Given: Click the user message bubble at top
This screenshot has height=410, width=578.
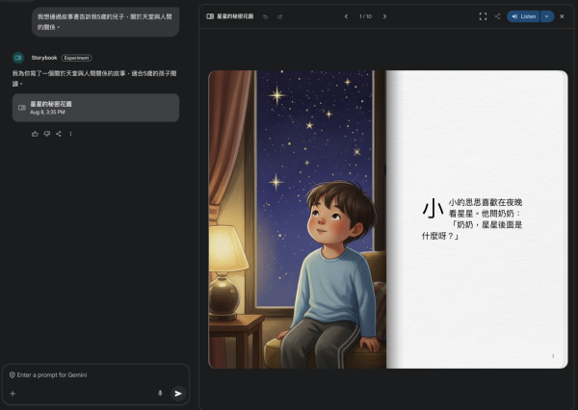Looking at the screenshot, I should click(105, 22).
